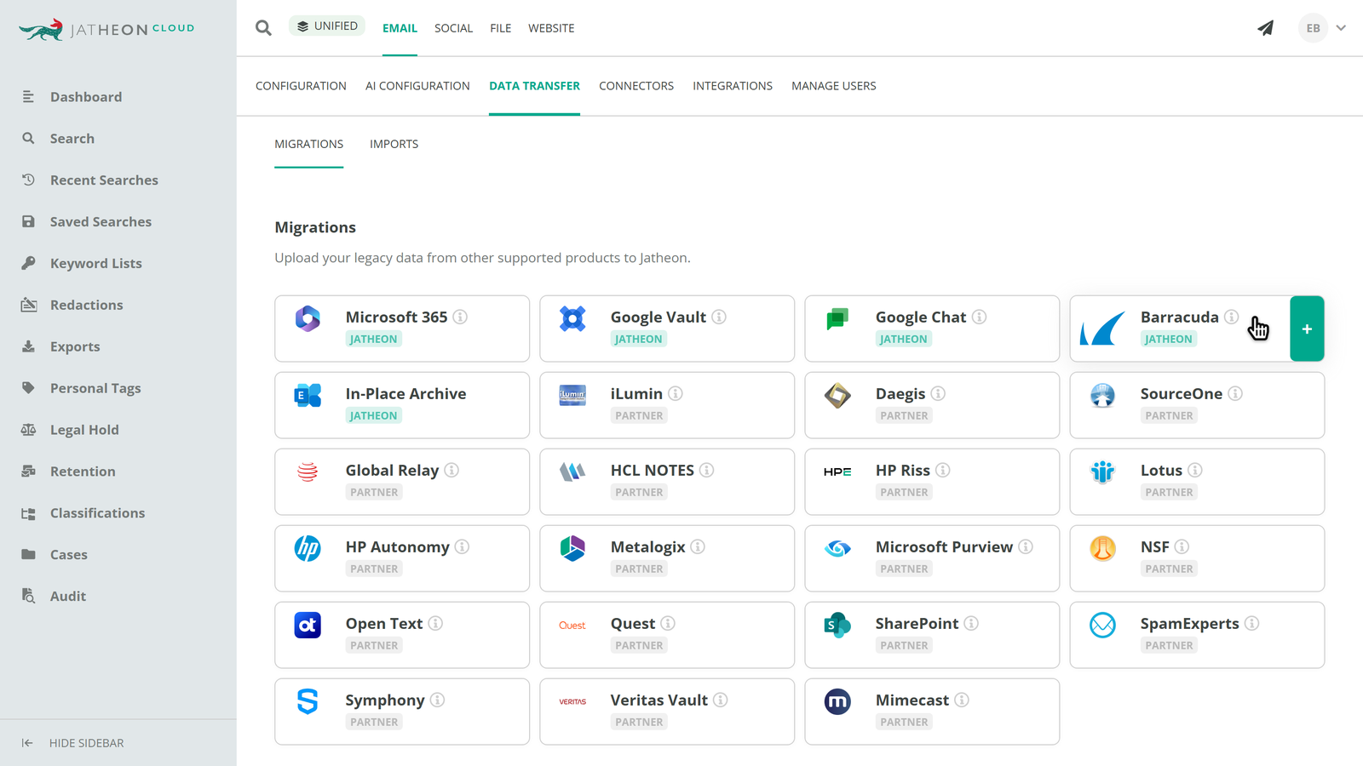Select the FILE top tab
The height and width of the screenshot is (766, 1363).
(x=501, y=28)
